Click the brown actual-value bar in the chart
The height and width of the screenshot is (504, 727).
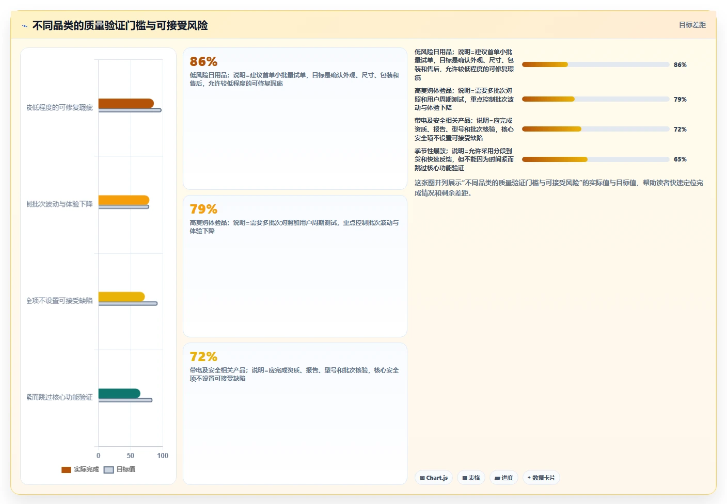click(126, 103)
